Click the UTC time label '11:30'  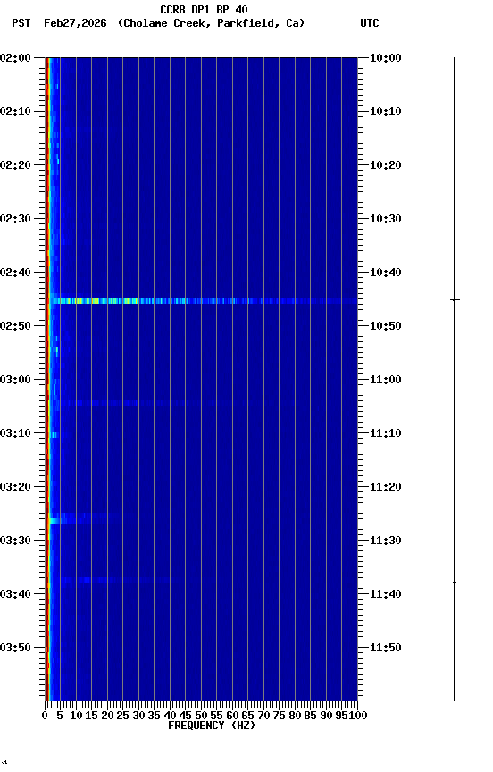pyautogui.click(x=386, y=541)
